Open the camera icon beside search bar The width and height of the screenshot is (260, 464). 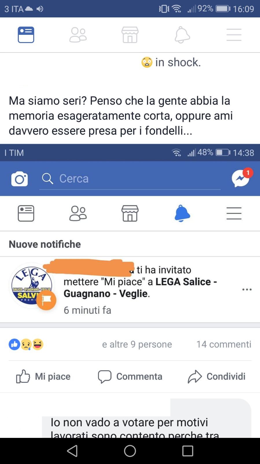19,179
